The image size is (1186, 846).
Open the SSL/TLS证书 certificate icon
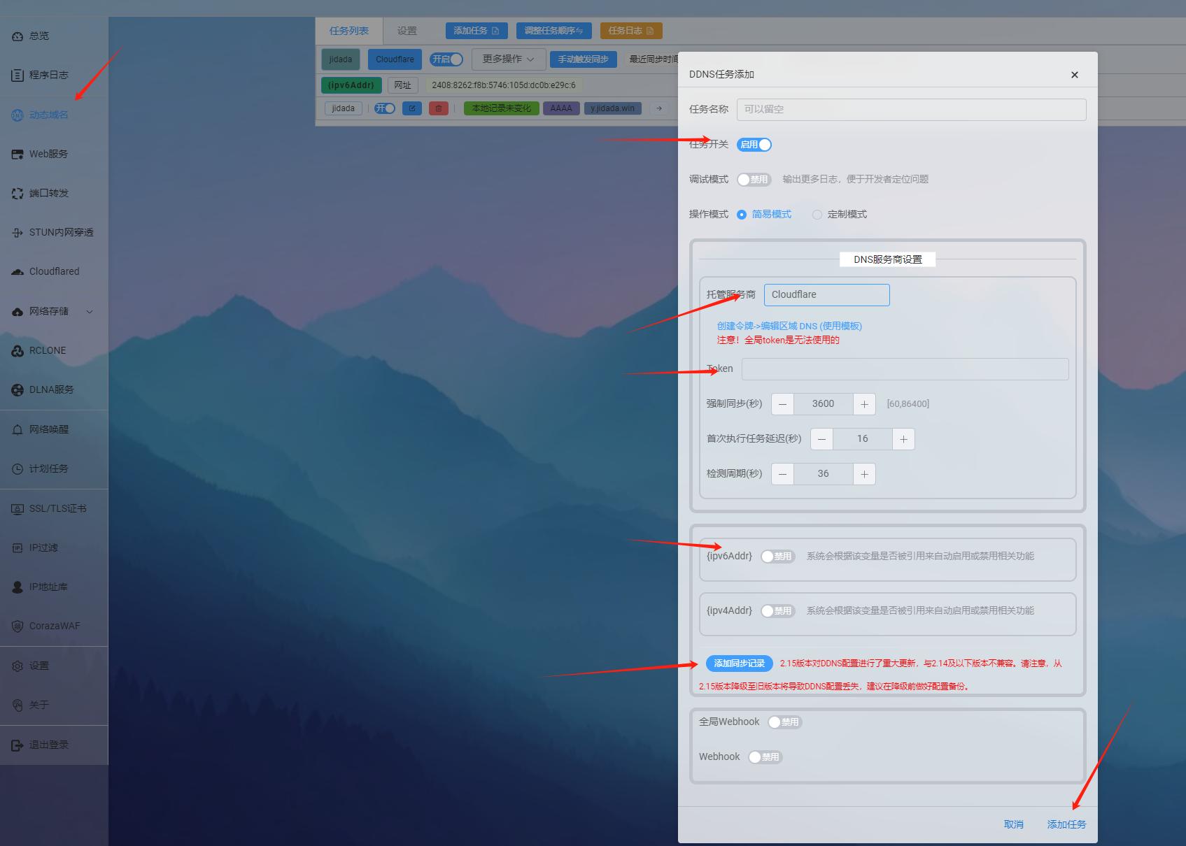pos(17,509)
